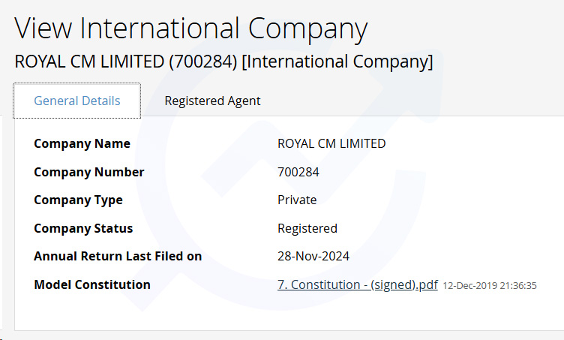Click the 12-Dec-2019 21:36:35 timestamp
The image size is (564, 340).
click(x=490, y=286)
